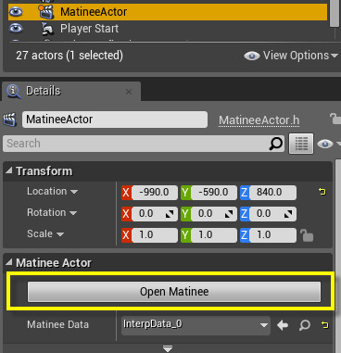Reset Location to default yellow arrow
Image resolution: width=341 pixels, height=353 pixels.
(x=322, y=192)
